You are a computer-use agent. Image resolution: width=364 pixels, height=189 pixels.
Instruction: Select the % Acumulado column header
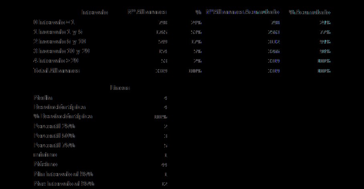tap(309, 12)
